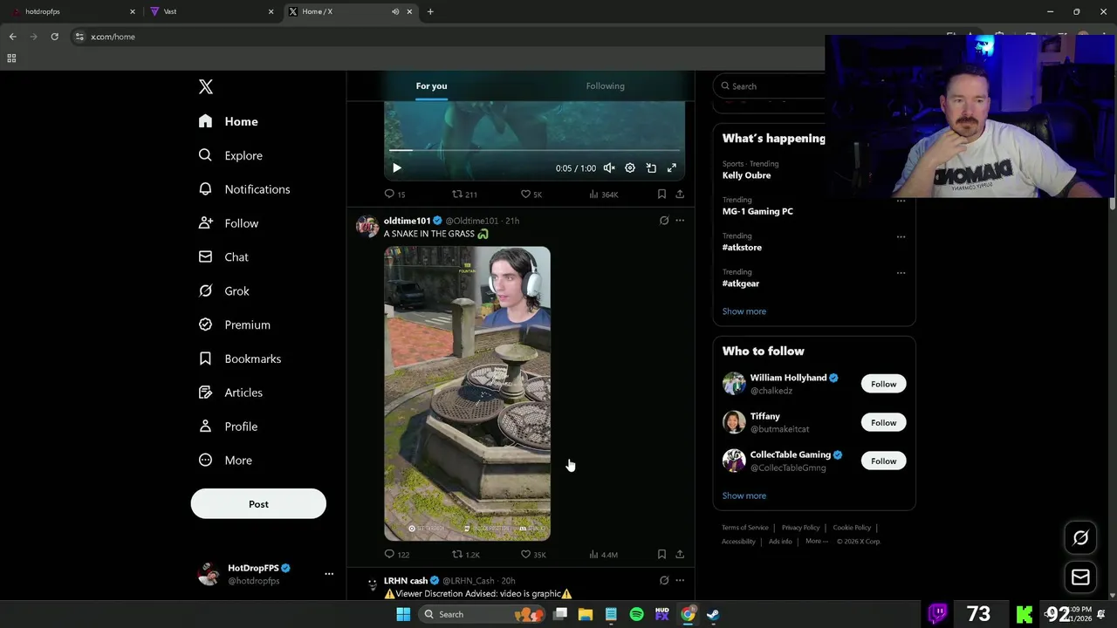The height and width of the screenshot is (628, 1117).
Task: Reply to top video post (15)
Action: tap(394, 195)
